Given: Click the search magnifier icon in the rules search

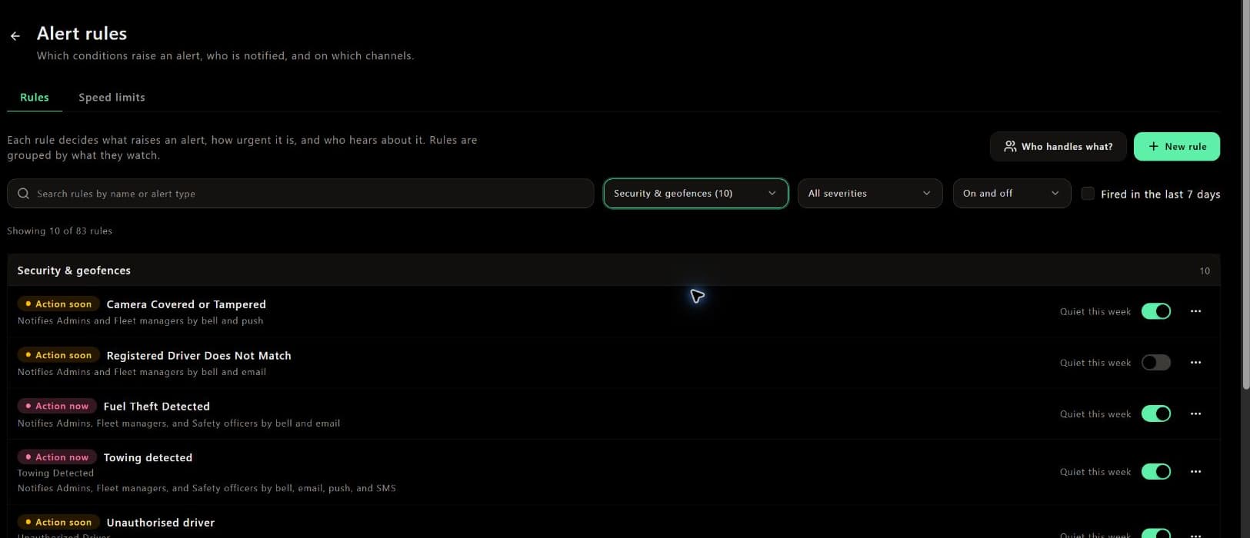Looking at the screenshot, I should tap(23, 194).
